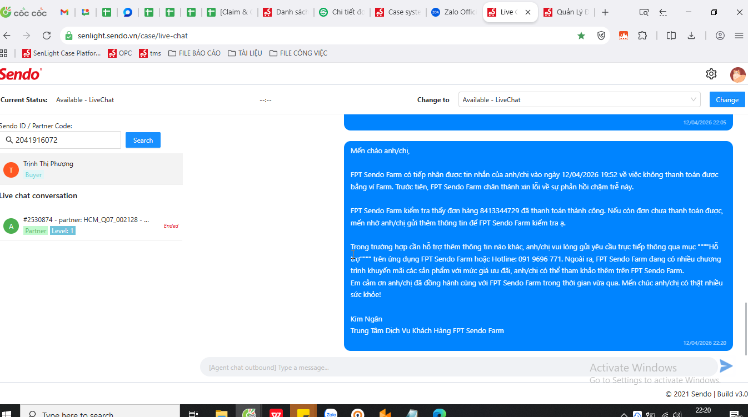Open the TÀI LIỆU bookmark folder

(x=245, y=53)
